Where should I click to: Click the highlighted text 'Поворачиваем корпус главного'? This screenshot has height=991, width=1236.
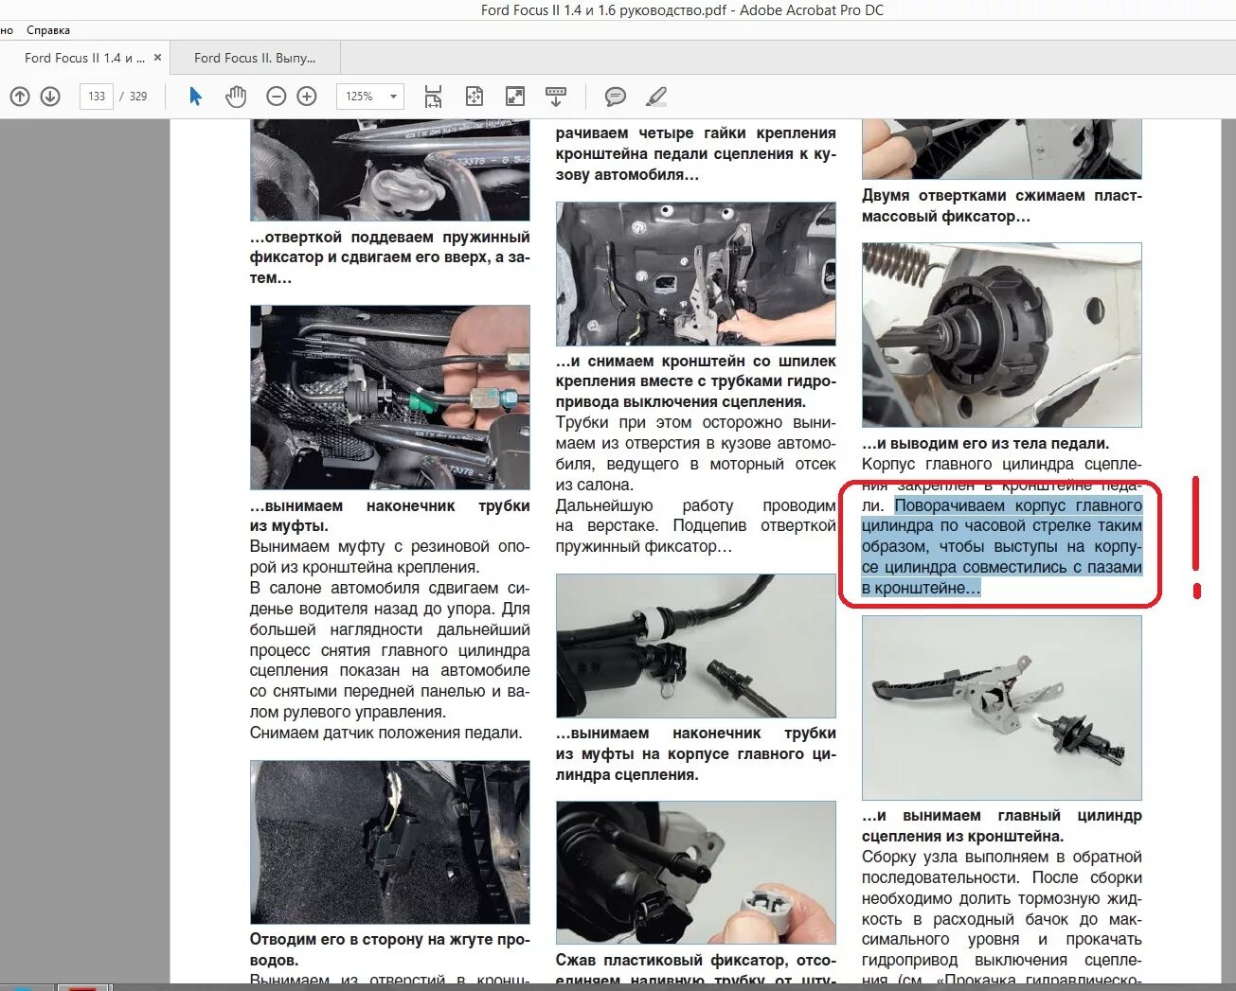click(x=1018, y=505)
